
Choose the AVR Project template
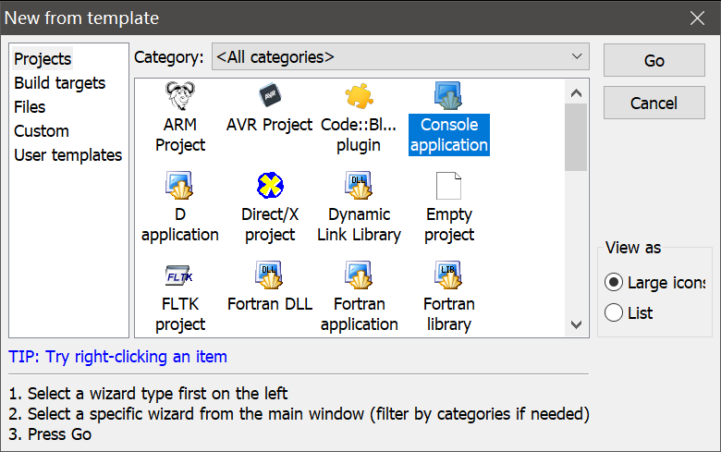[x=269, y=96]
